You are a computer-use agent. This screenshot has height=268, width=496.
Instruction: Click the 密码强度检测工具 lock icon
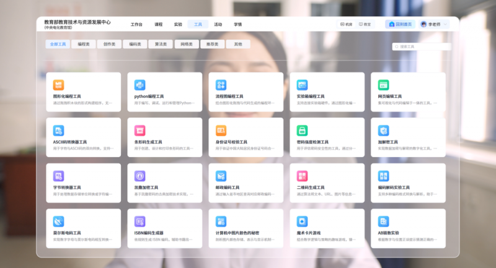tap(302, 131)
